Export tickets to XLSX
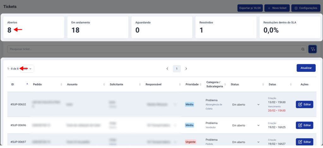 pyautogui.click(x=250, y=8)
